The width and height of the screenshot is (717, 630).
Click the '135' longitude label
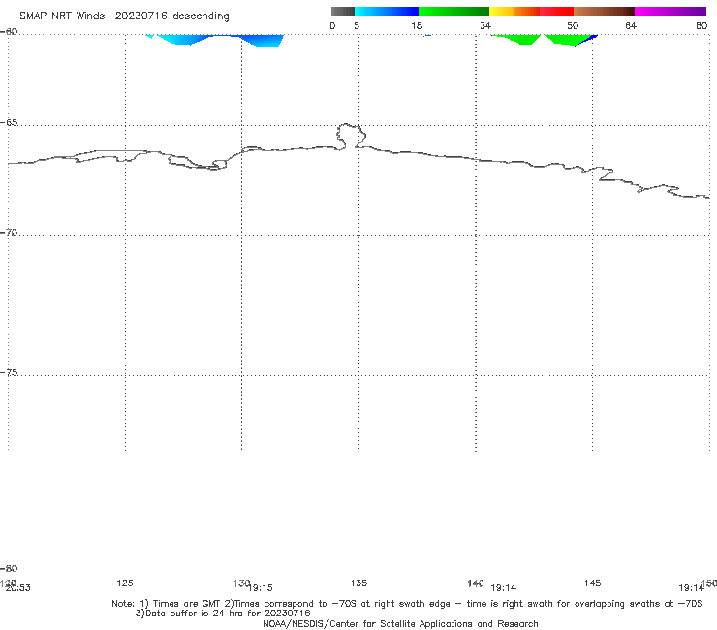tap(358, 583)
